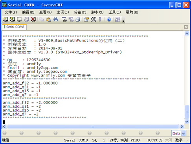
Task: Click the last grayed toolbar icon
Action: [x=118, y=20]
